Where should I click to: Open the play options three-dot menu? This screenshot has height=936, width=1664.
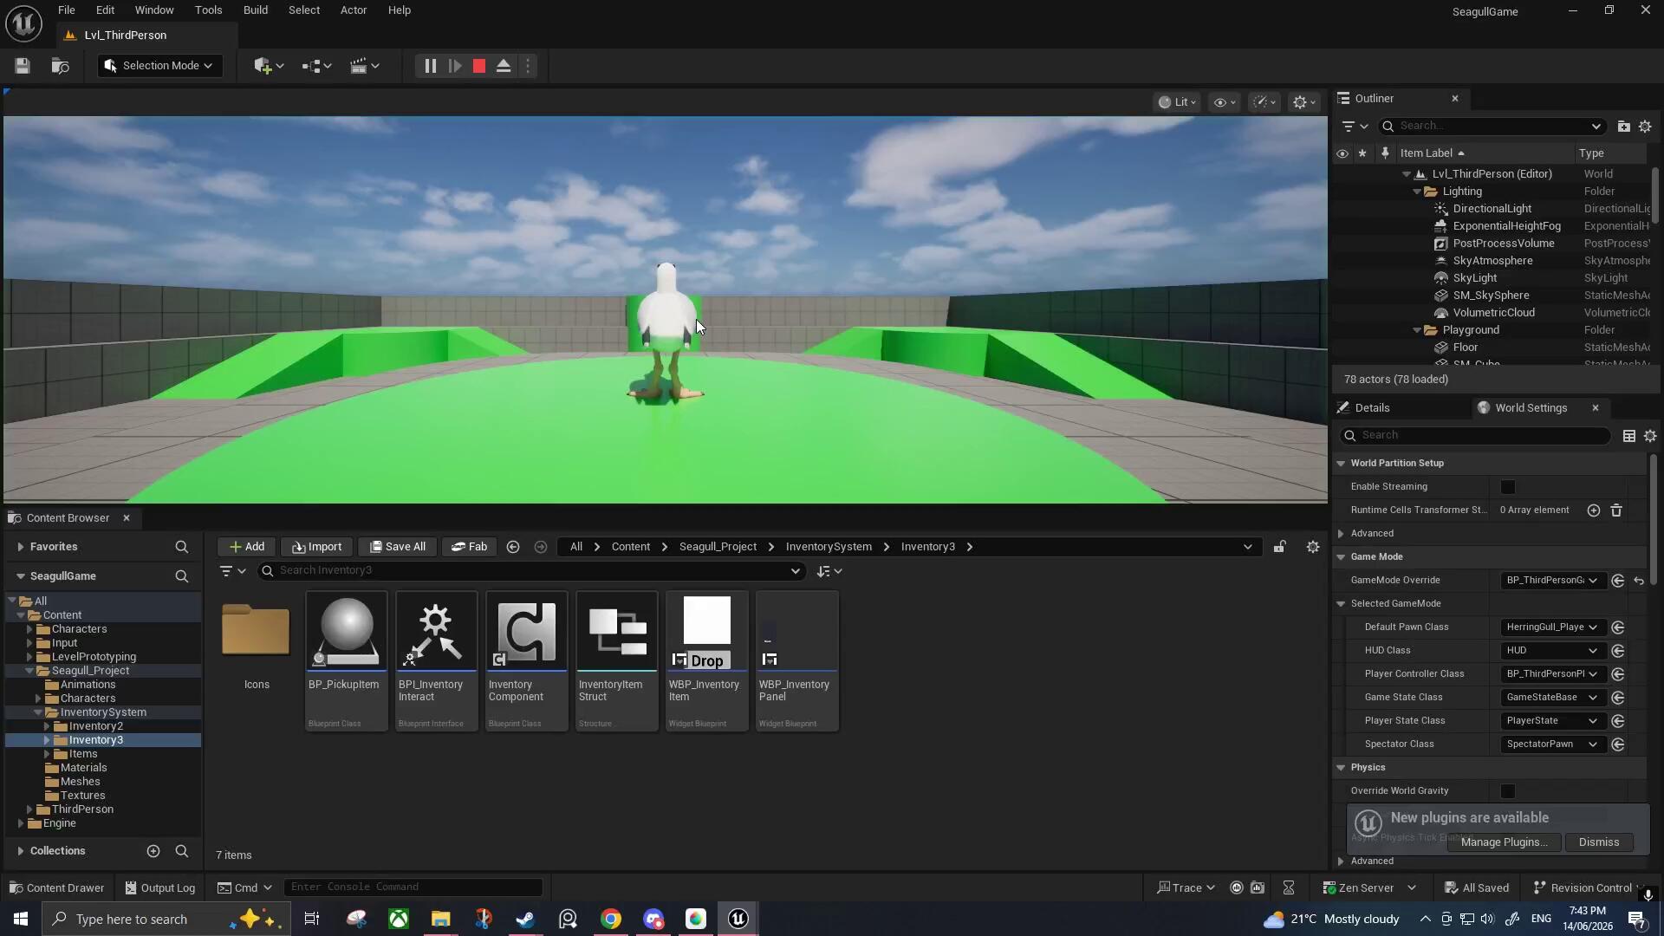point(528,66)
